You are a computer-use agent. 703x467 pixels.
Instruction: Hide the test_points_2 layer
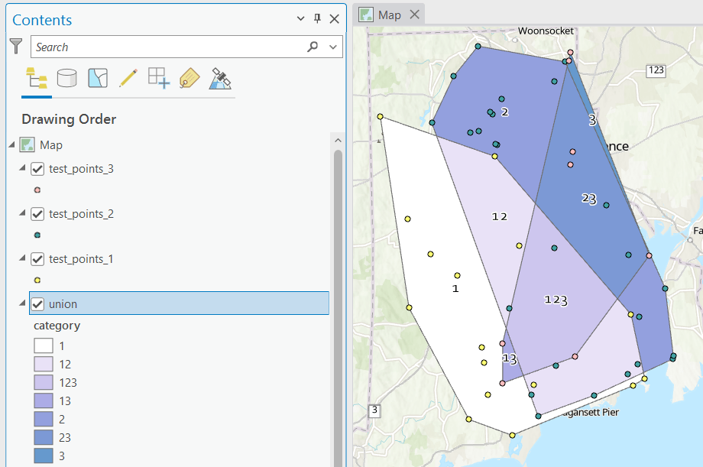[37, 214]
